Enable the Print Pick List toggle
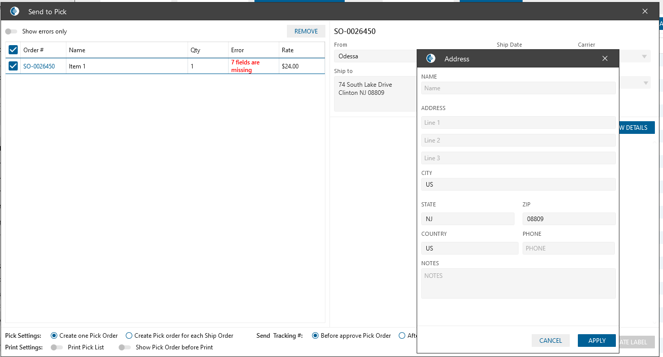 57,347
